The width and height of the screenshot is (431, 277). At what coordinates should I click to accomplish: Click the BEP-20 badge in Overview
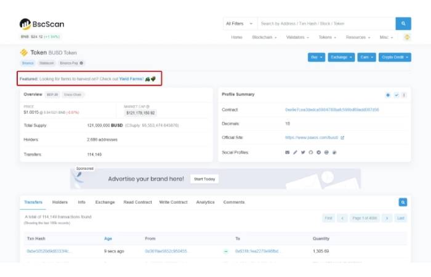pyautogui.click(x=52, y=95)
